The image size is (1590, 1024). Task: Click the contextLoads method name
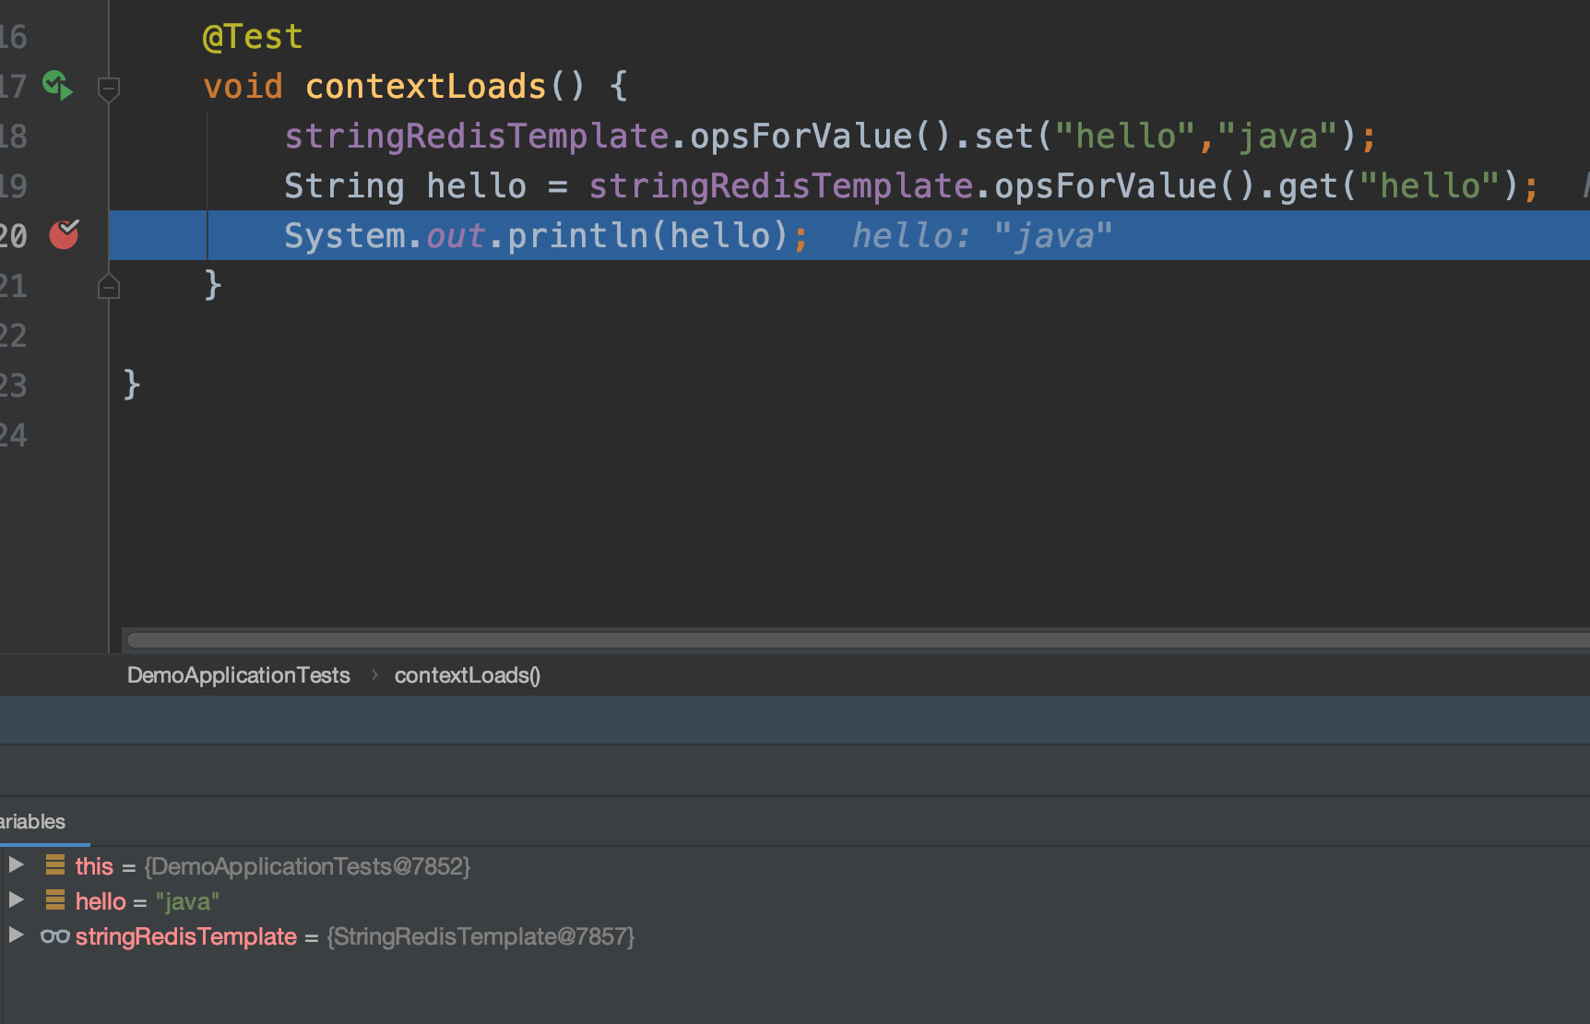(425, 87)
